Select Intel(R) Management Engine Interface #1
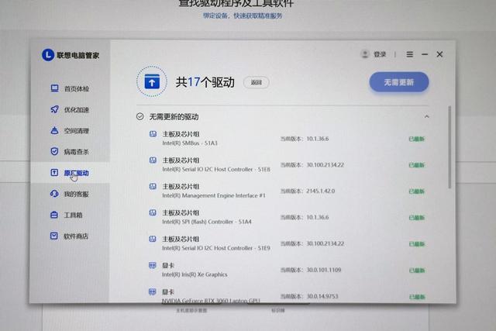The image size is (496, 331). coord(214,195)
